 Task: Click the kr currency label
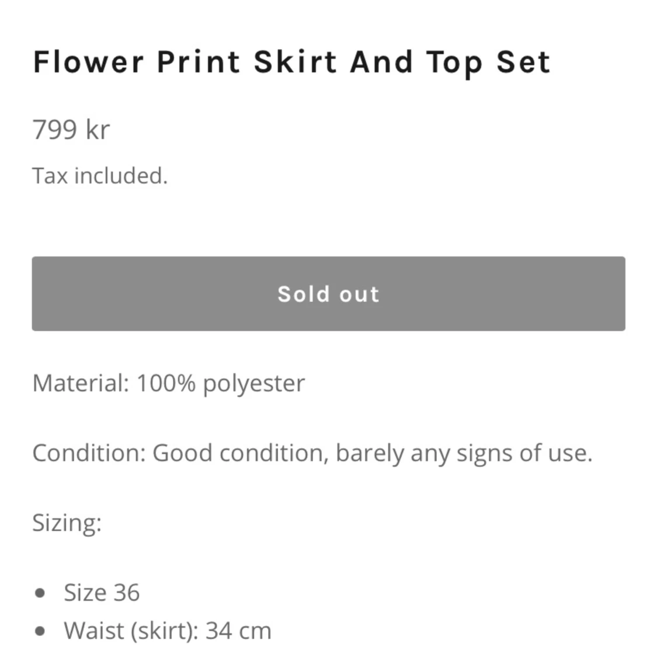click(x=97, y=130)
